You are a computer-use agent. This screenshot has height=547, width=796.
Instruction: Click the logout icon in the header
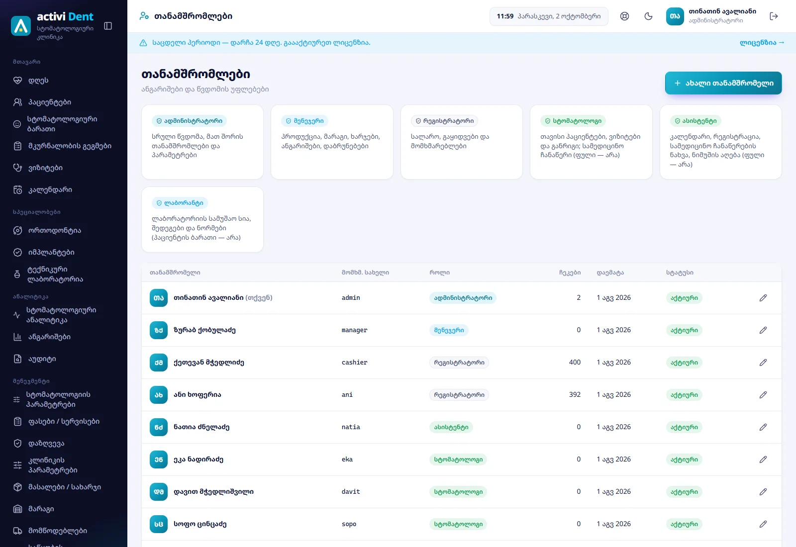pyautogui.click(x=774, y=16)
